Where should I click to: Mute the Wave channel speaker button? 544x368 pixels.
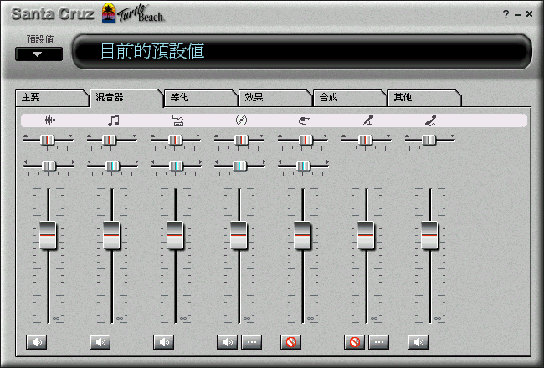[37, 342]
